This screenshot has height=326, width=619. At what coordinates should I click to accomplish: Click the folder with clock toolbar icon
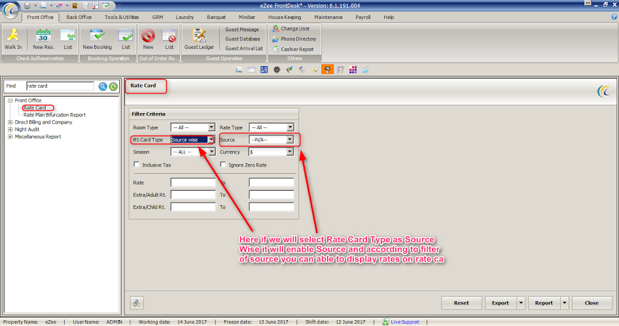[366, 70]
